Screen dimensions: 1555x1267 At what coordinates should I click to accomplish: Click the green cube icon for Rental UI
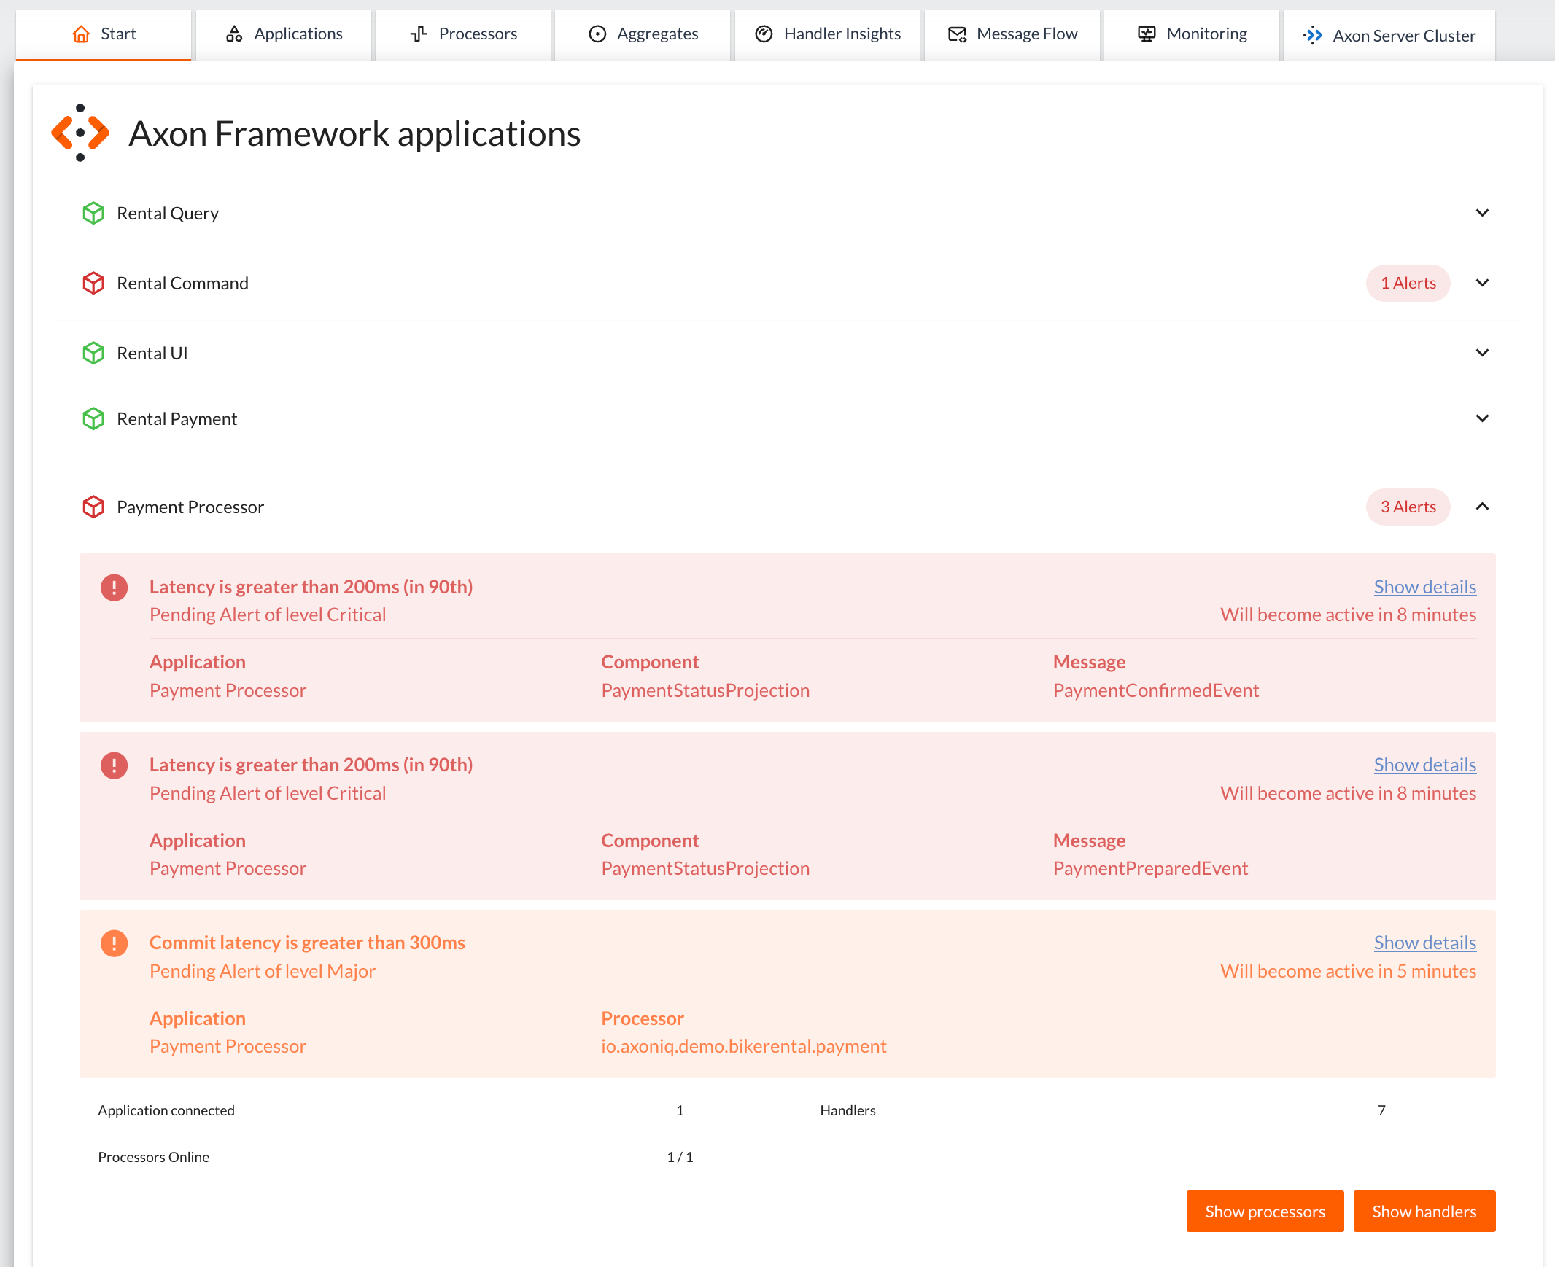pos(93,354)
